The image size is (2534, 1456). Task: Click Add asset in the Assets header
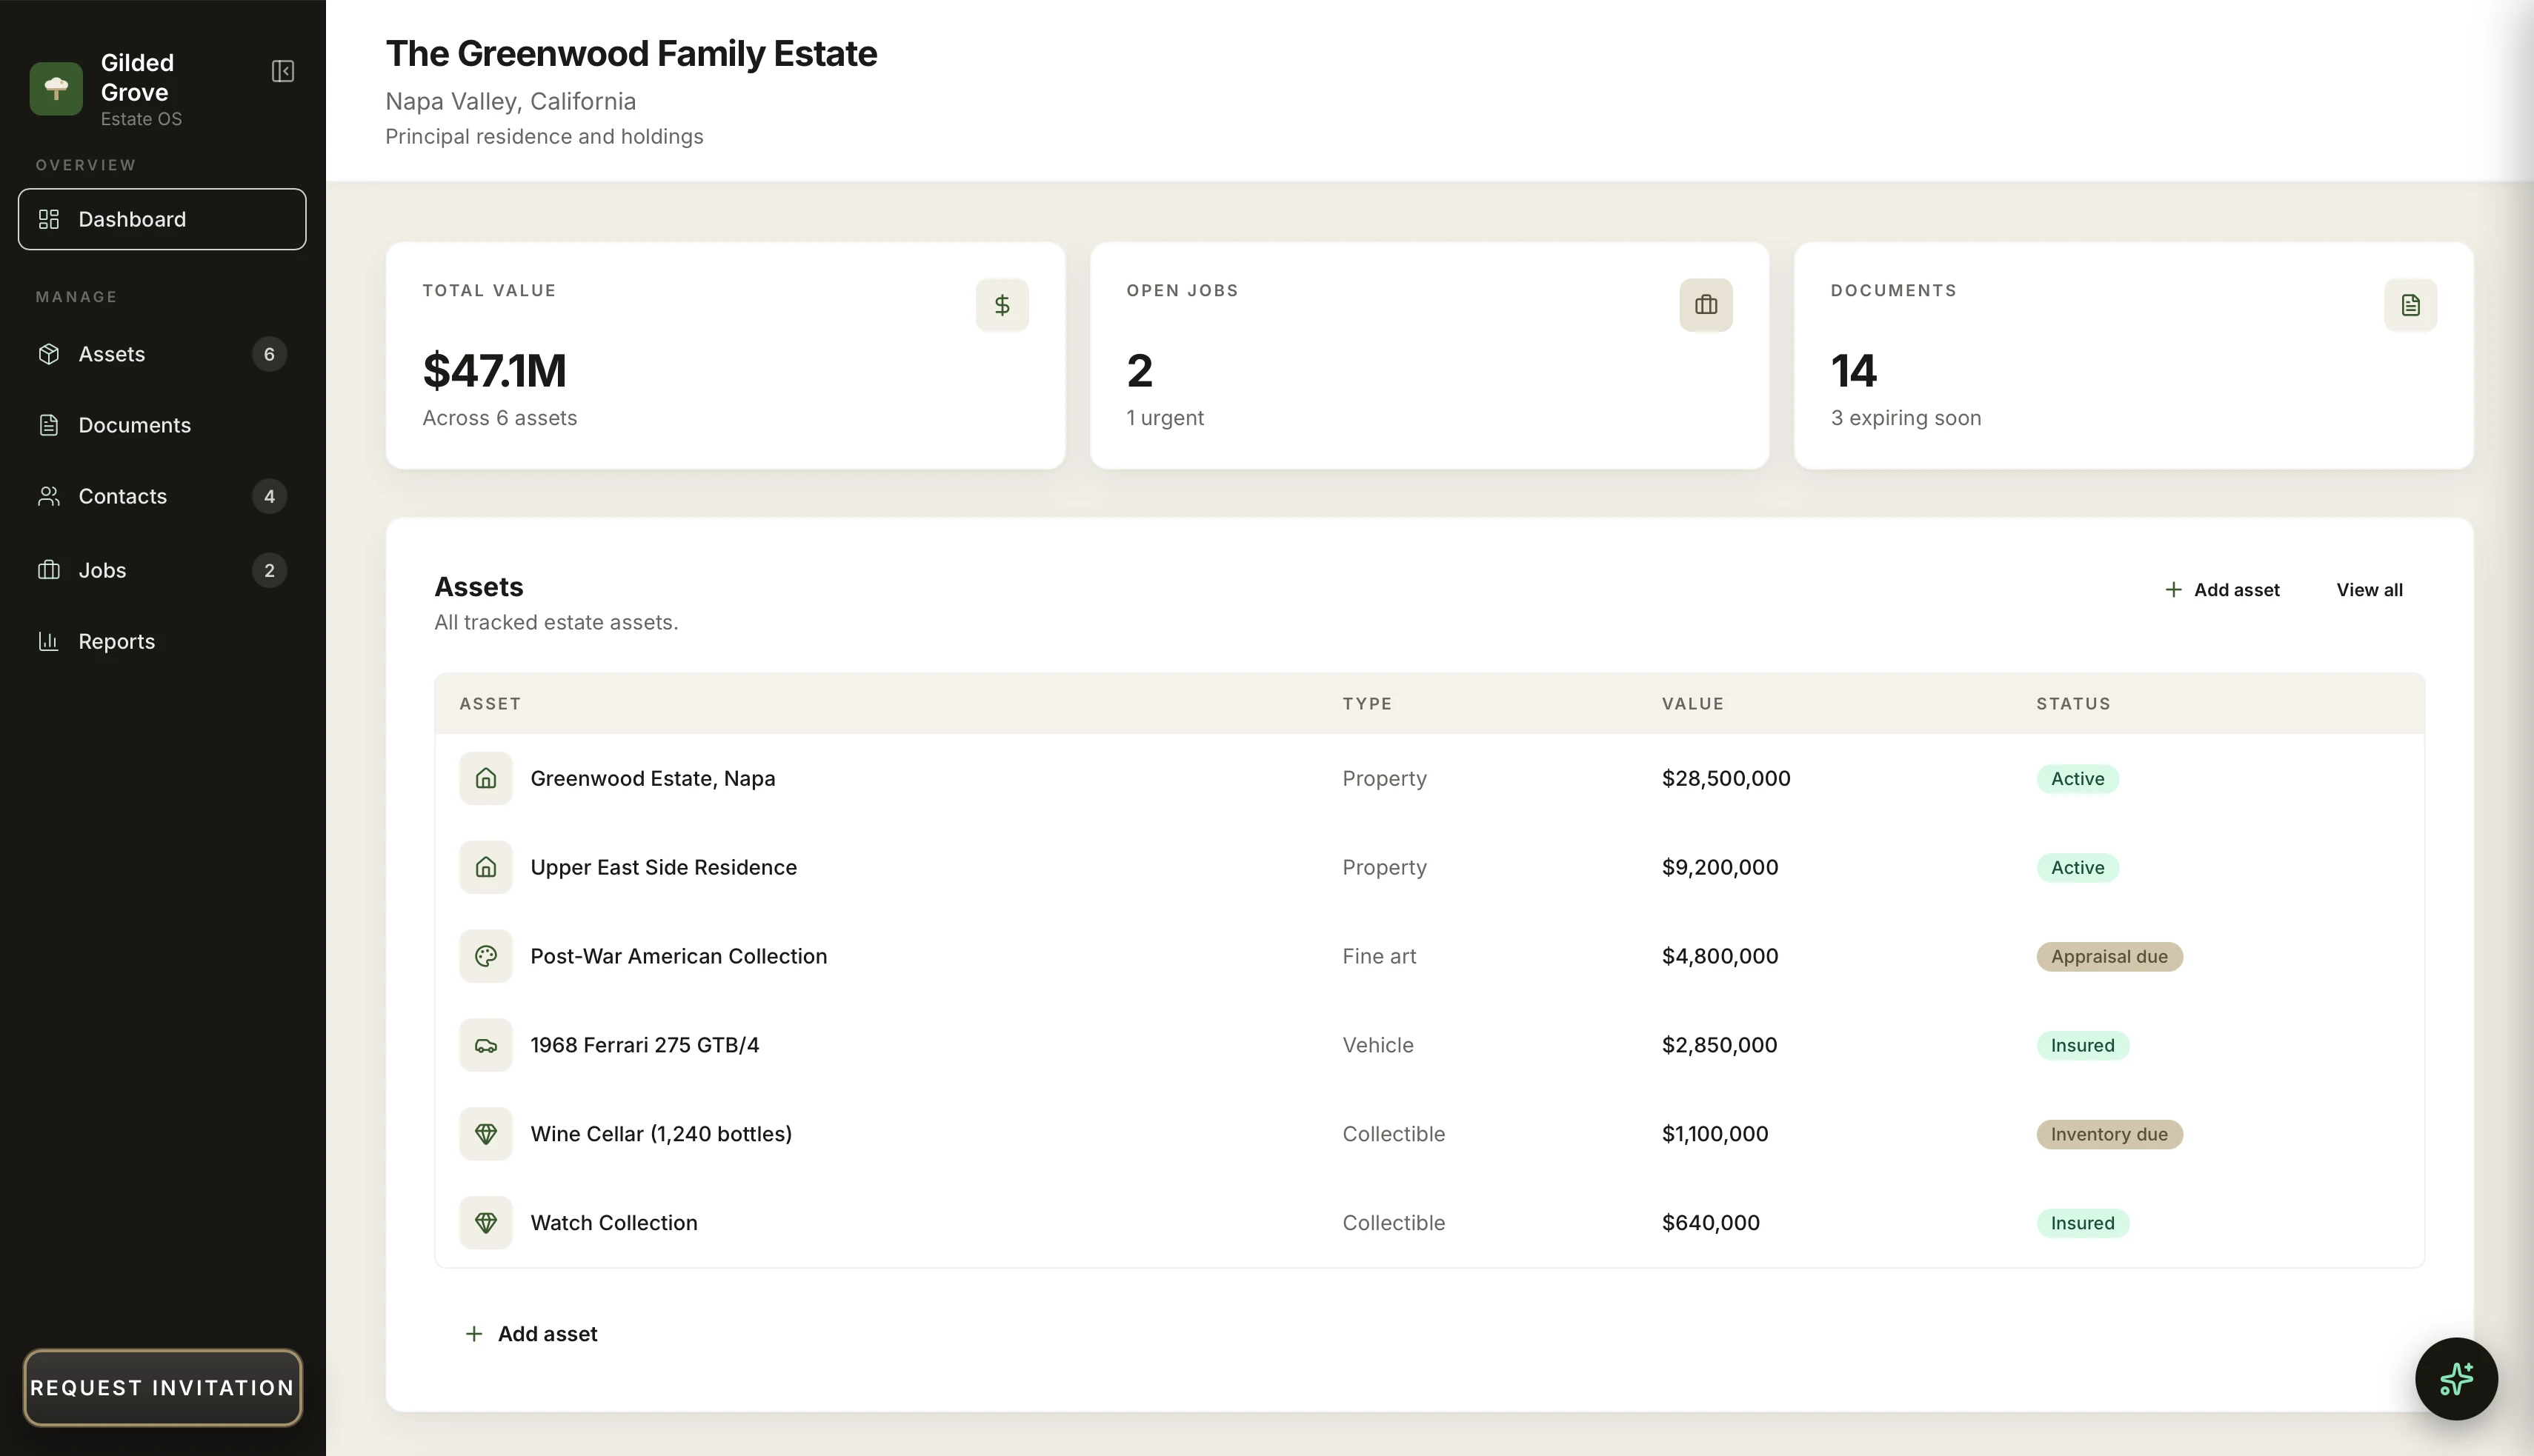[x=2222, y=590]
